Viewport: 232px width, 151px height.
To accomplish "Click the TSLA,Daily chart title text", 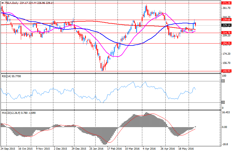I will 12,3.
